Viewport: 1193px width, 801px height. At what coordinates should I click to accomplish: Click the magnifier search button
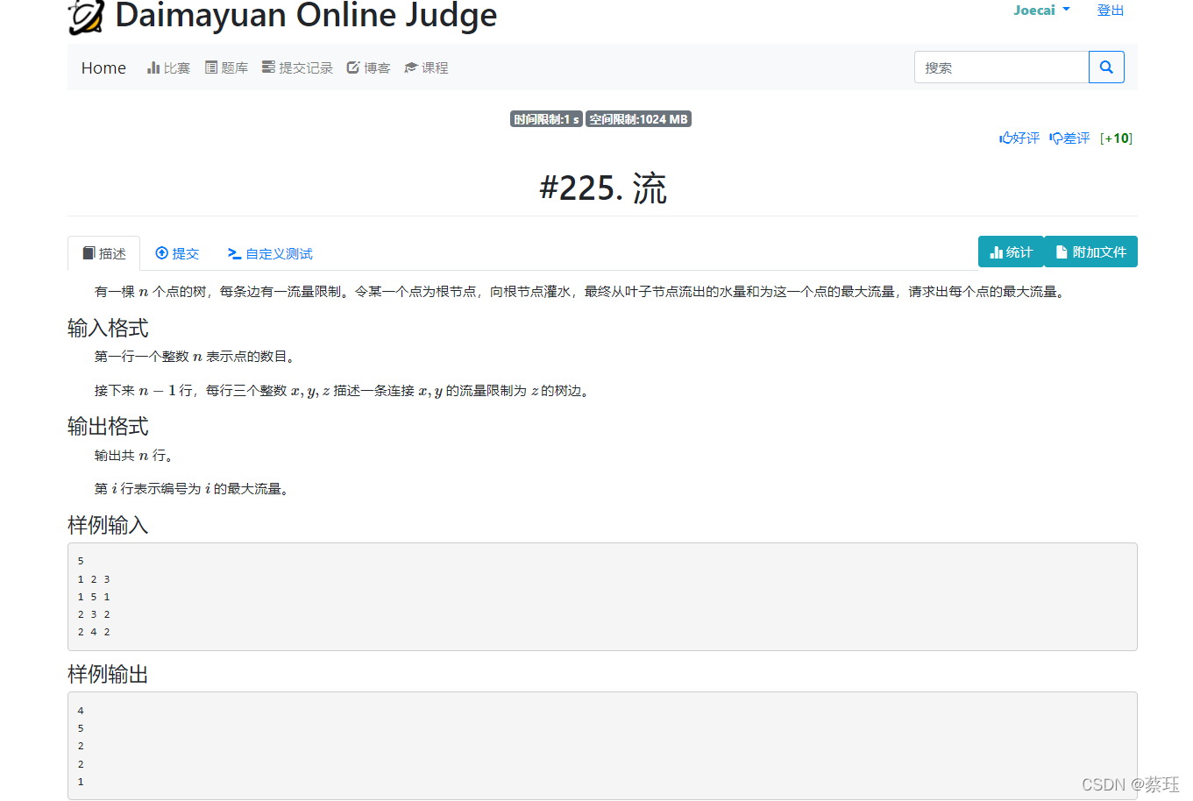click(1106, 67)
